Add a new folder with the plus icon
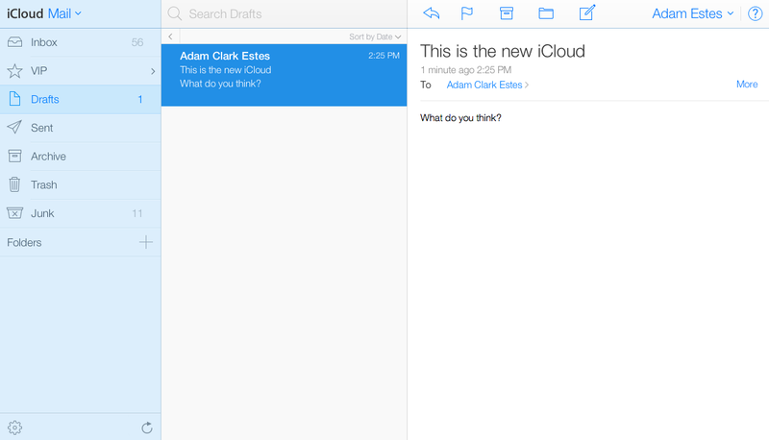769x440 pixels. [146, 242]
